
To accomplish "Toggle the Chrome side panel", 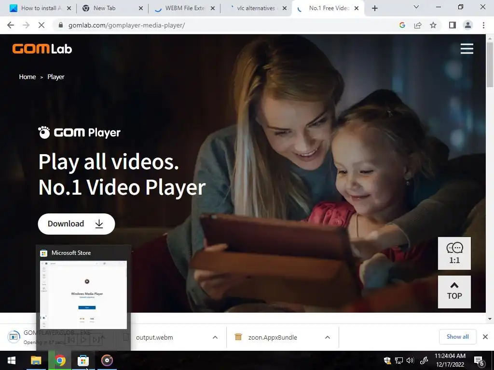I will tap(453, 25).
